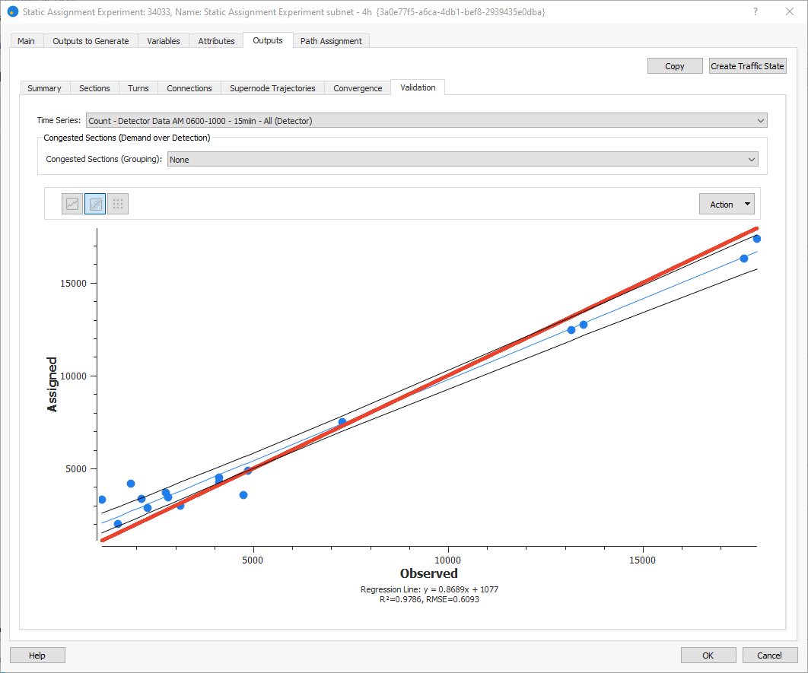
Task: Open the Action dropdown menu
Action: [726, 204]
